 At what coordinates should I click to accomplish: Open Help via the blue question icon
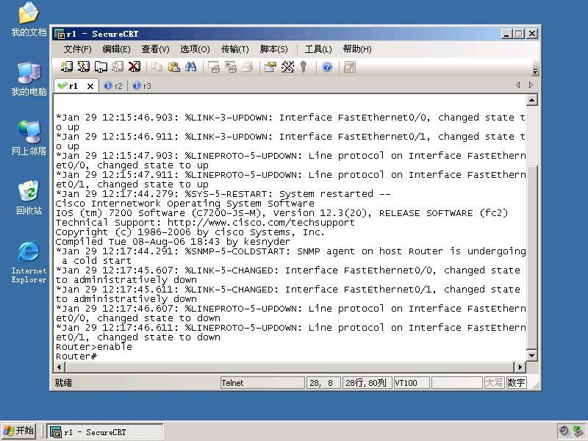pos(327,67)
